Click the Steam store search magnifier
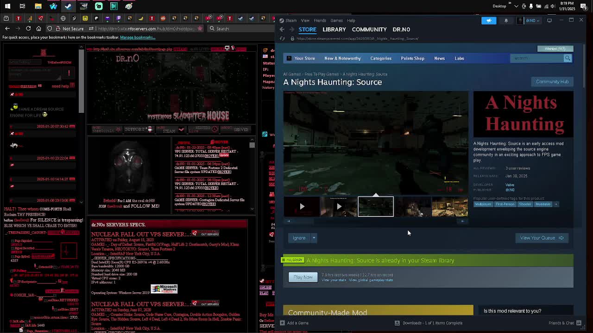593x333 pixels. pyautogui.click(x=568, y=58)
